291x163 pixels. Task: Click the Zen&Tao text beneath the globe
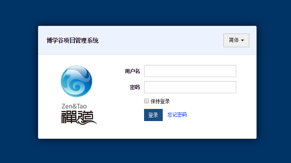(74, 106)
